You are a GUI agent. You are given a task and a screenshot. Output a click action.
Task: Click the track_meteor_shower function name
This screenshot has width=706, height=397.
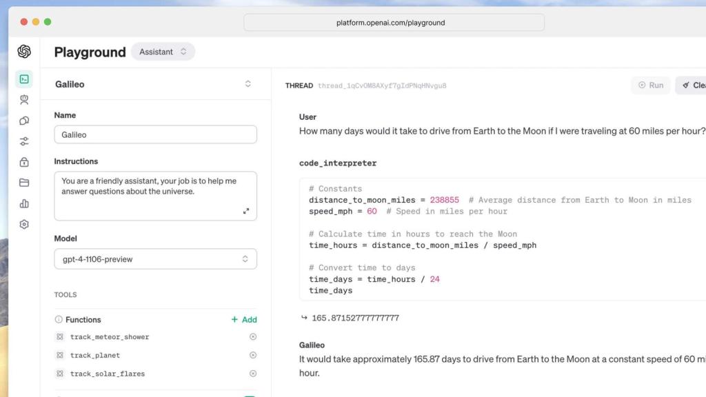tap(110, 336)
